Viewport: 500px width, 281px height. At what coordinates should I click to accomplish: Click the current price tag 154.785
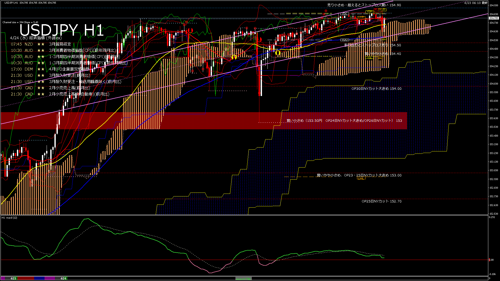point(494,18)
